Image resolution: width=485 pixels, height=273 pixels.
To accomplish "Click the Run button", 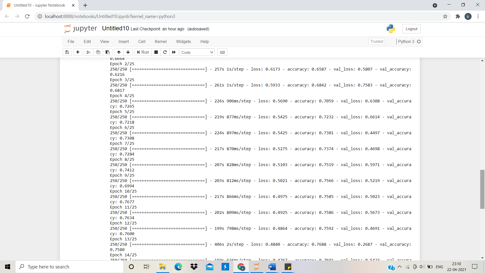I will coord(143,52).
